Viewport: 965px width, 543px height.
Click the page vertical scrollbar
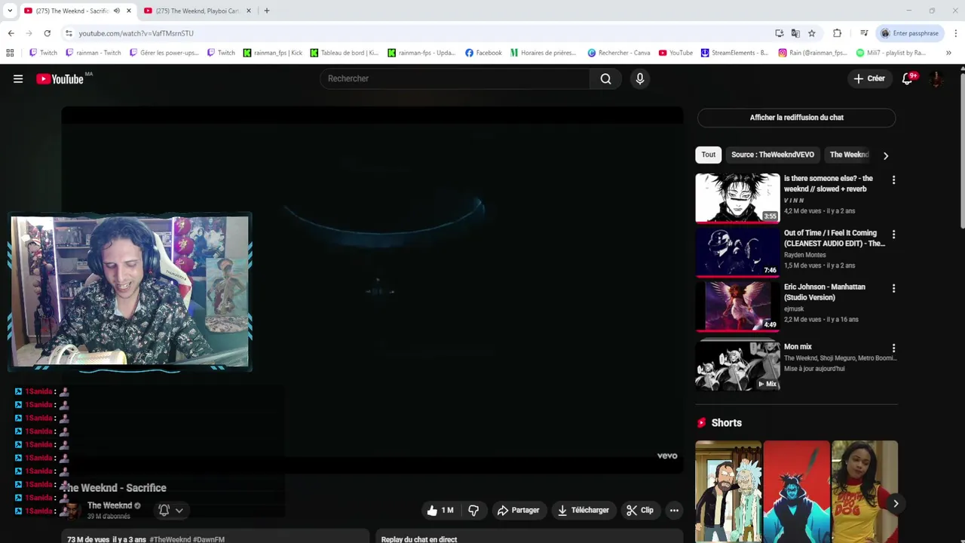pyautogui.click(x=962, y=151)
